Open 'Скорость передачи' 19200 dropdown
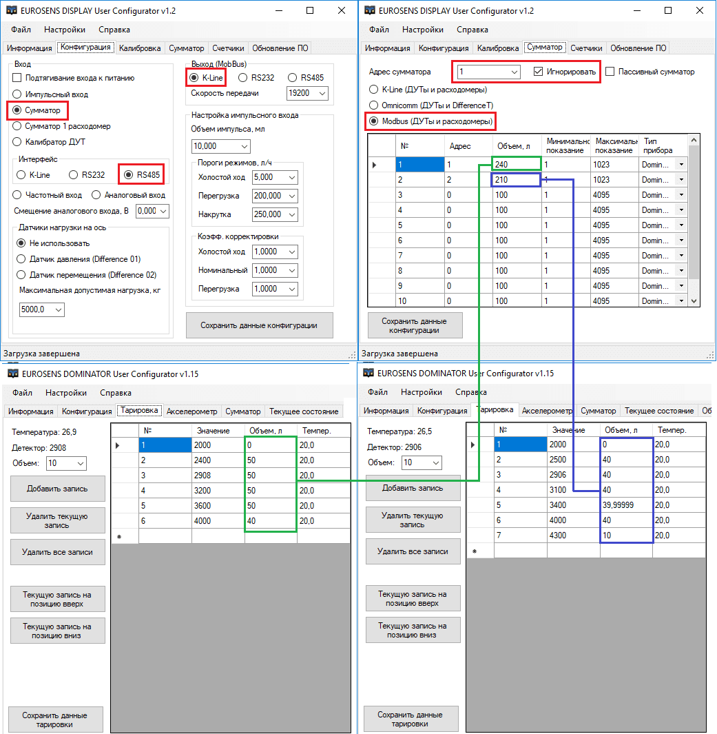717x734 pixels. tap(322, 93)
